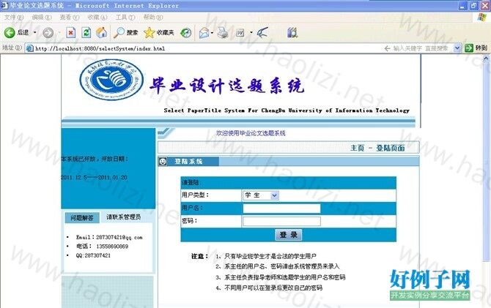Select the 请联系管理员 tab
491x308 pixels.
click(x=123, y=217)
